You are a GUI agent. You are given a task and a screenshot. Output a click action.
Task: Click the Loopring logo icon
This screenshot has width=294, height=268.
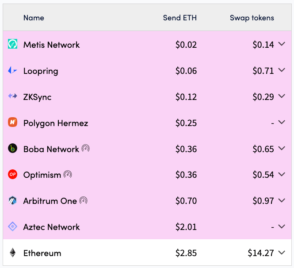(12, 70)
